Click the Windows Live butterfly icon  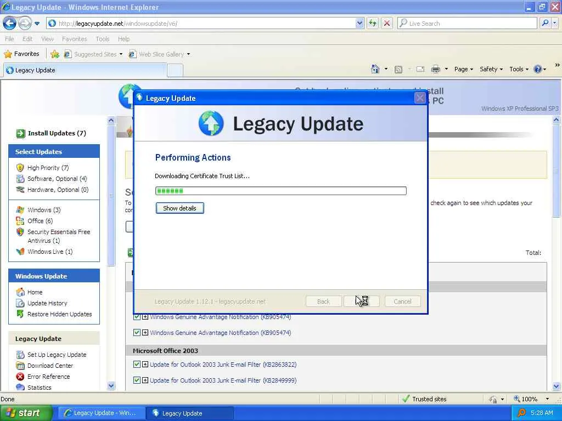(x=20, y=252)
